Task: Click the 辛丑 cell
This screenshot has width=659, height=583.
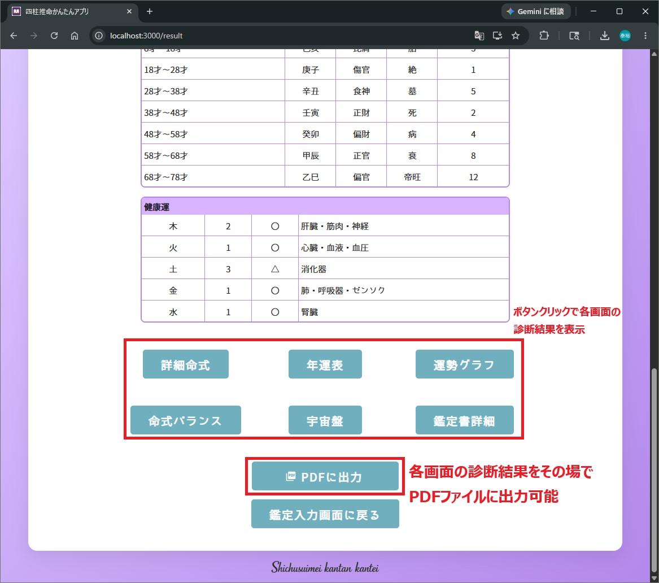Action: pos(311,91)
